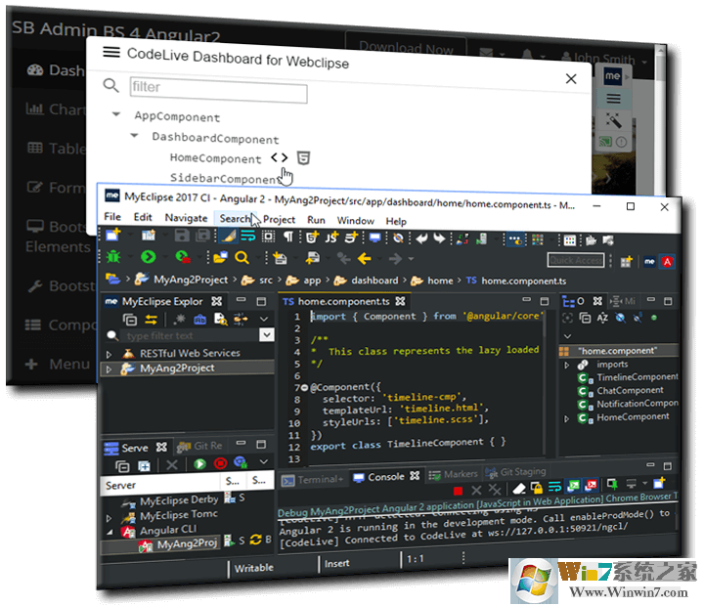
Task: Collapse the AppComponent tree node
Action: [x=116, y=114]
